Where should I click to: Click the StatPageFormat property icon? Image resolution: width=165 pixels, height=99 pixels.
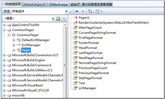point(75,78)
